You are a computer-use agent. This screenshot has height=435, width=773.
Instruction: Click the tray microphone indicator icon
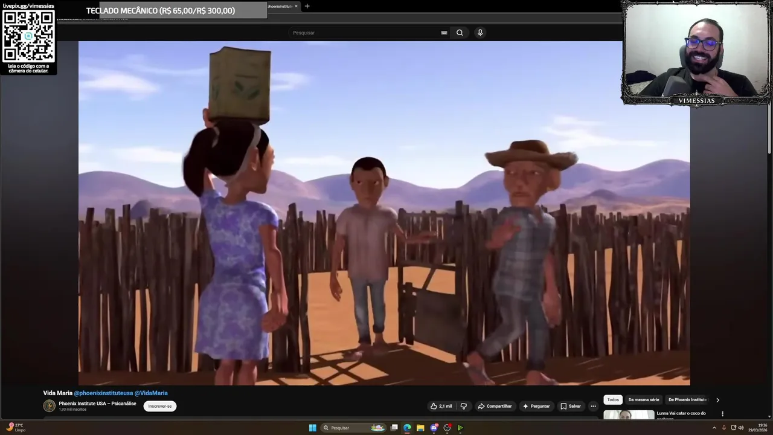point(724,428)
